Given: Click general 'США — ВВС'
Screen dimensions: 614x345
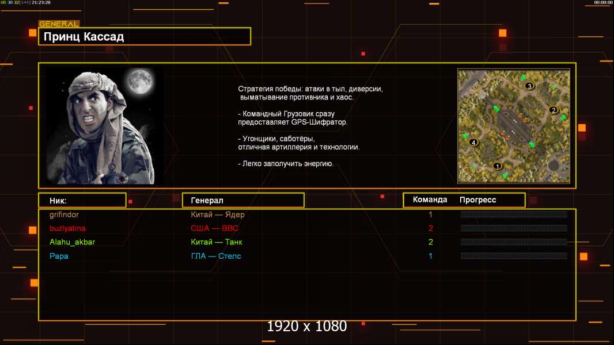Looking at the screenshot, I should [x=215, y=228].
